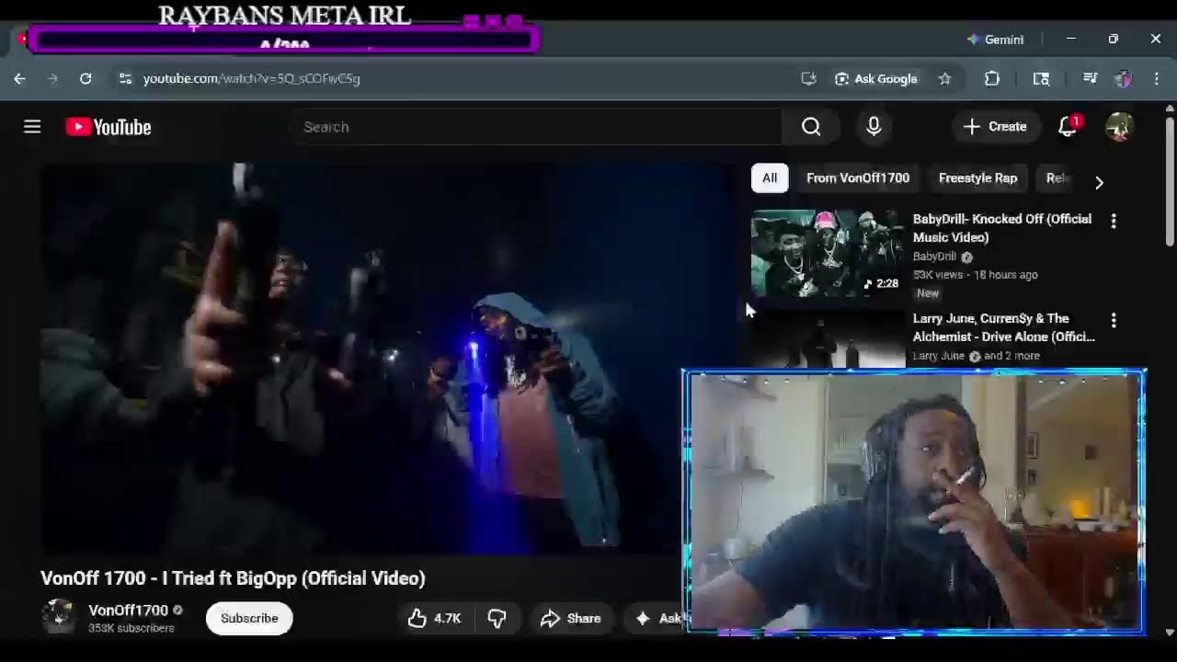Select the From VonOff1700 chip
Image resolution: width=1177 pixels, height=662 pixels.
[858, 178]
